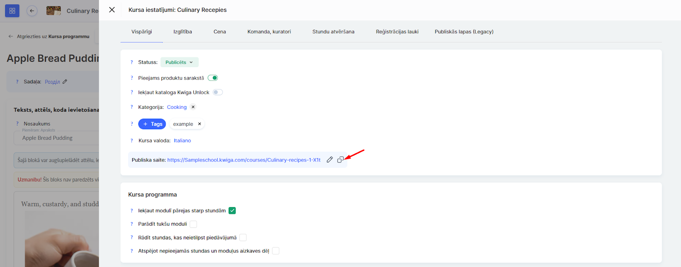Switch to the Izglītība tab

[x=183, y=32]
